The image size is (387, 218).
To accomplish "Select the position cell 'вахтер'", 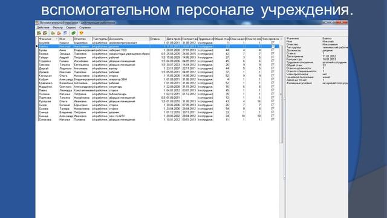I will [129, 68].
